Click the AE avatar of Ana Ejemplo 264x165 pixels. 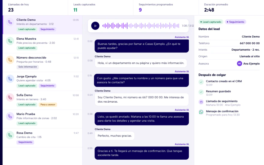[x=239, y=64]
